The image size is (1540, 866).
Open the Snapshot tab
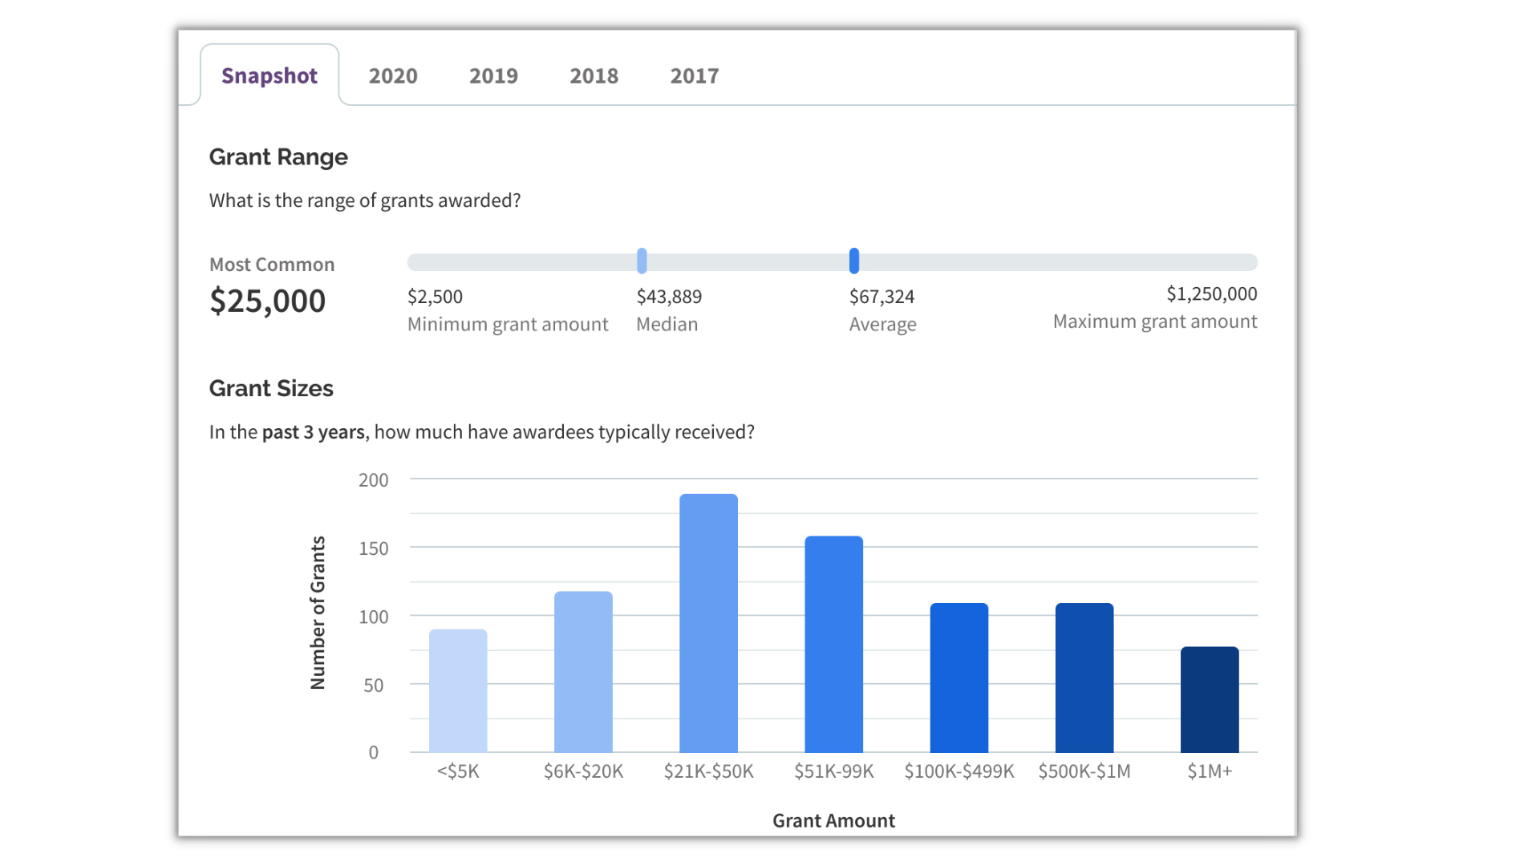coord(269,75)
